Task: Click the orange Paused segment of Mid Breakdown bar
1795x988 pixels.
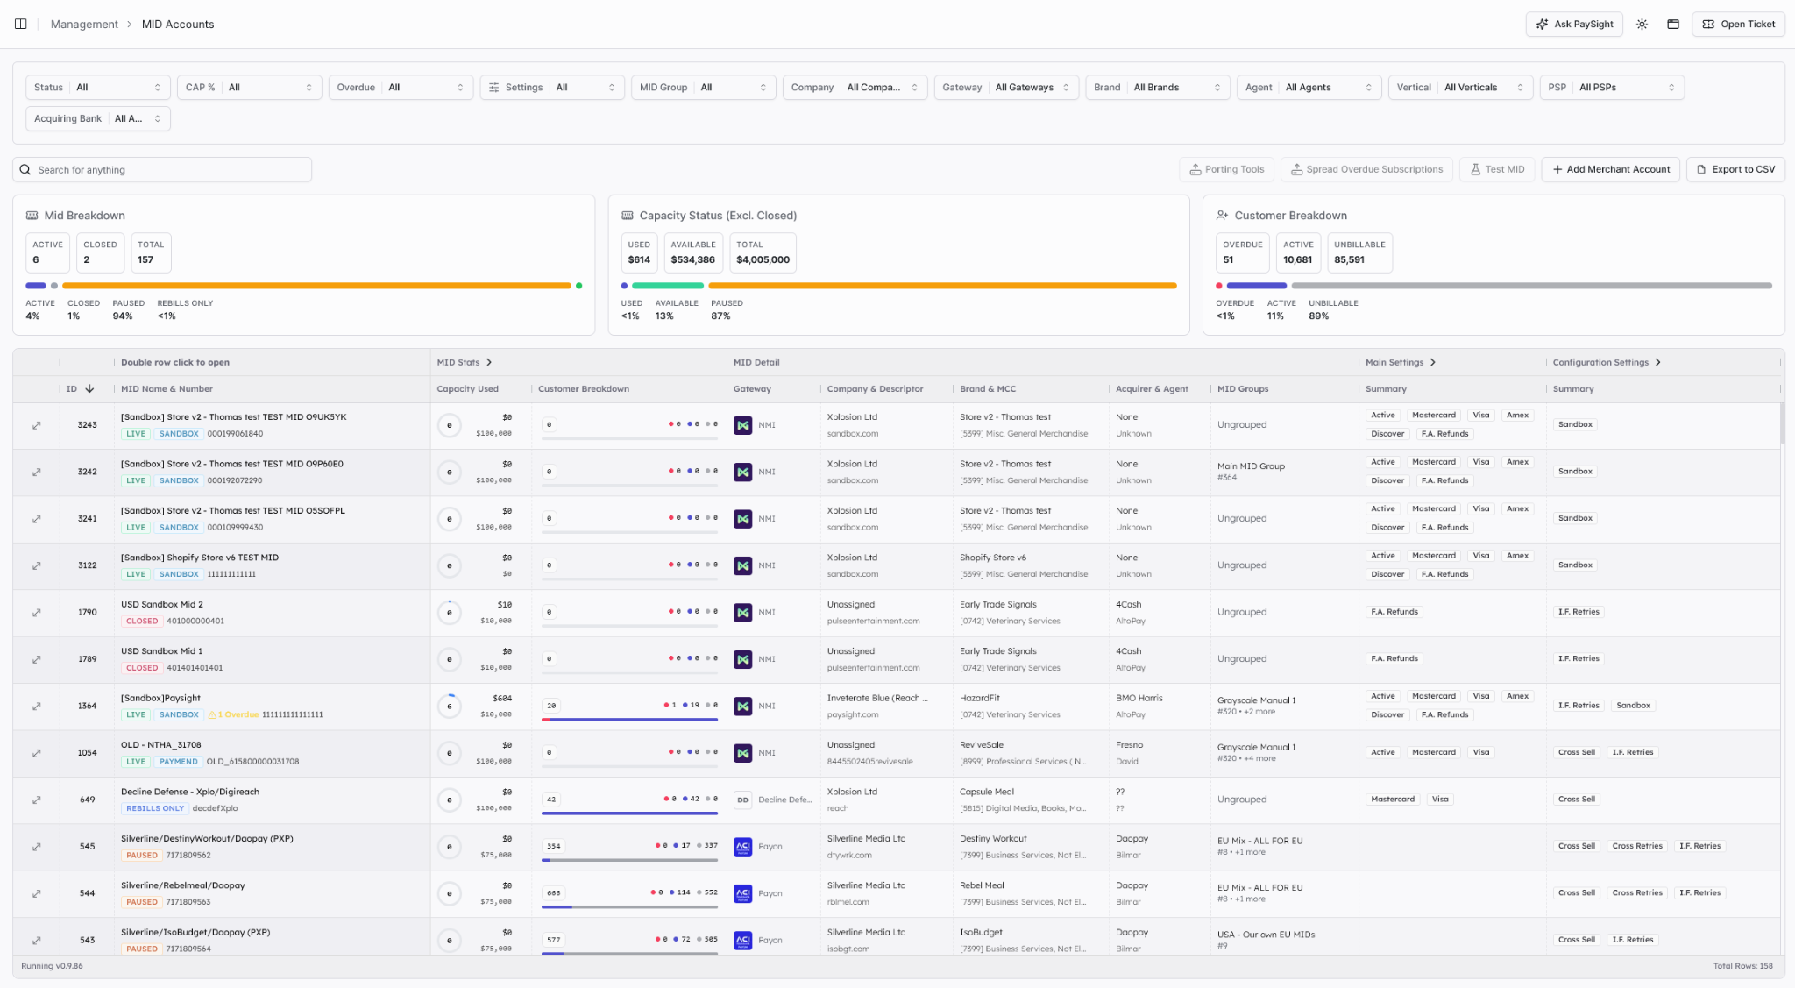Action: point(316,286)
